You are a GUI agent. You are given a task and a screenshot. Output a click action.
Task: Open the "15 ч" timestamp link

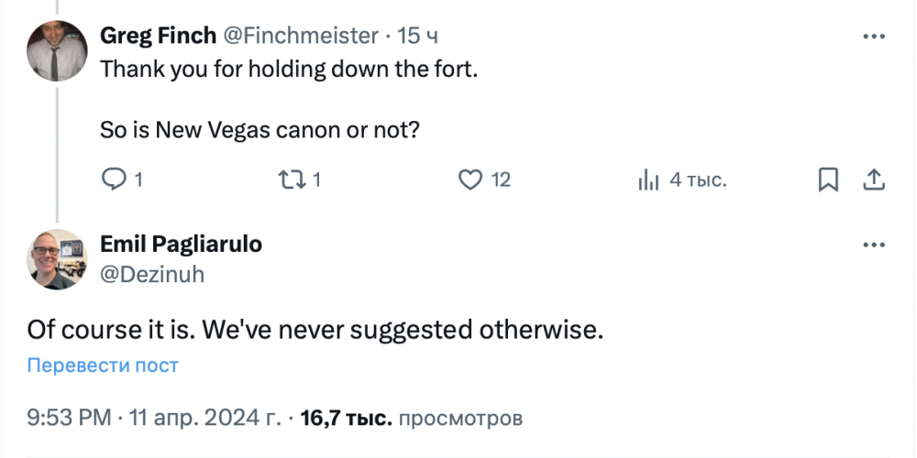[418, 36]
